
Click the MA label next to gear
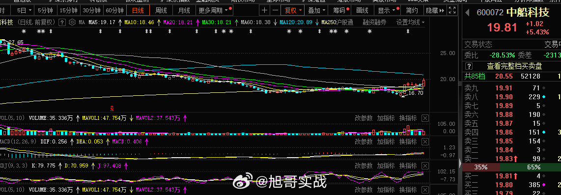point(82,23)
